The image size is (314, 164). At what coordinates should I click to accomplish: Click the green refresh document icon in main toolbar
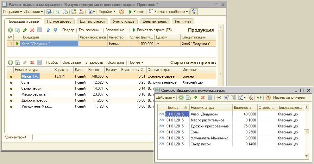(x=58, y=12)
